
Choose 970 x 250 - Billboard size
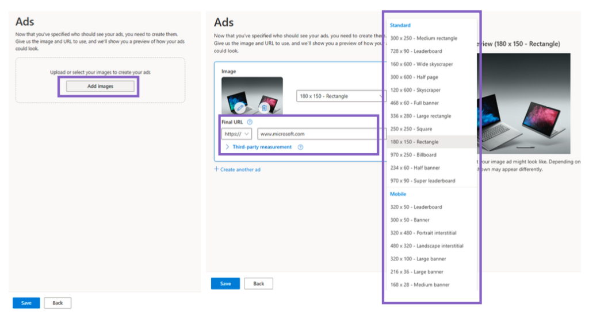point(413,155)
